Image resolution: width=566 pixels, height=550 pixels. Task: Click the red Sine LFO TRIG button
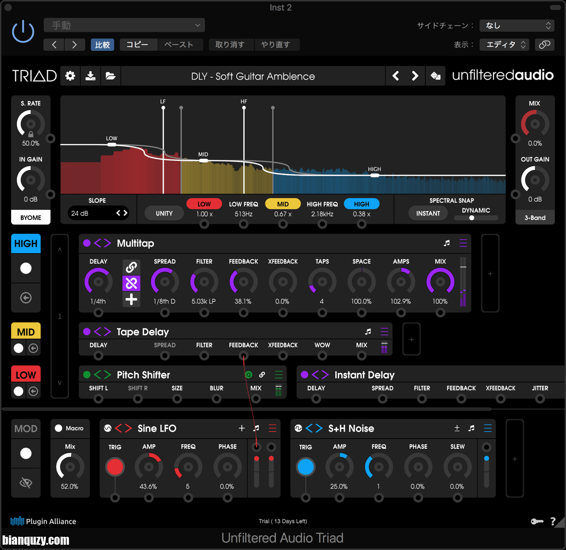click(x=115, y=467)
